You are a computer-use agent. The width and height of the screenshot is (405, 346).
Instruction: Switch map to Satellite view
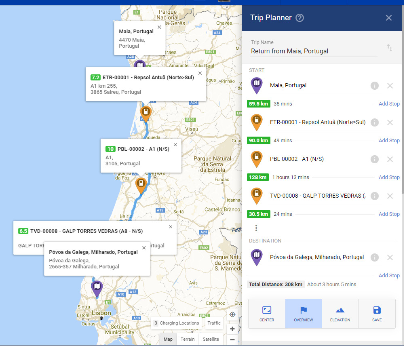point(211,339)
